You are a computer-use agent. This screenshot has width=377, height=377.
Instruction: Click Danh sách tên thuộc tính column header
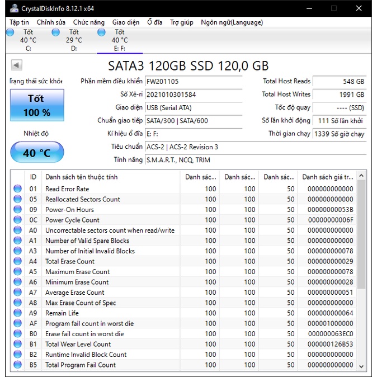pyautogui.click(x=111, y=177)
